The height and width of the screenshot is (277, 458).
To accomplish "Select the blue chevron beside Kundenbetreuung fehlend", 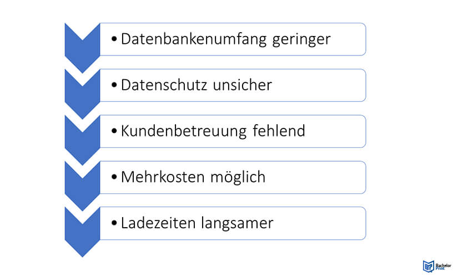I will [x=82, y=140].
